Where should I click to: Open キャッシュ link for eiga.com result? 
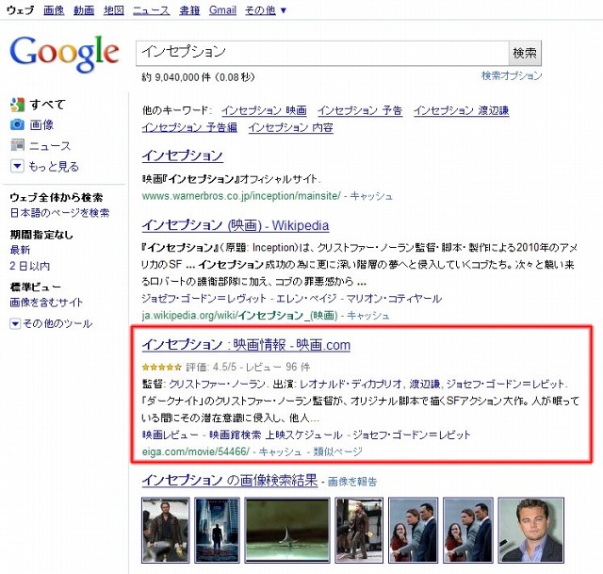click(281, 451)
